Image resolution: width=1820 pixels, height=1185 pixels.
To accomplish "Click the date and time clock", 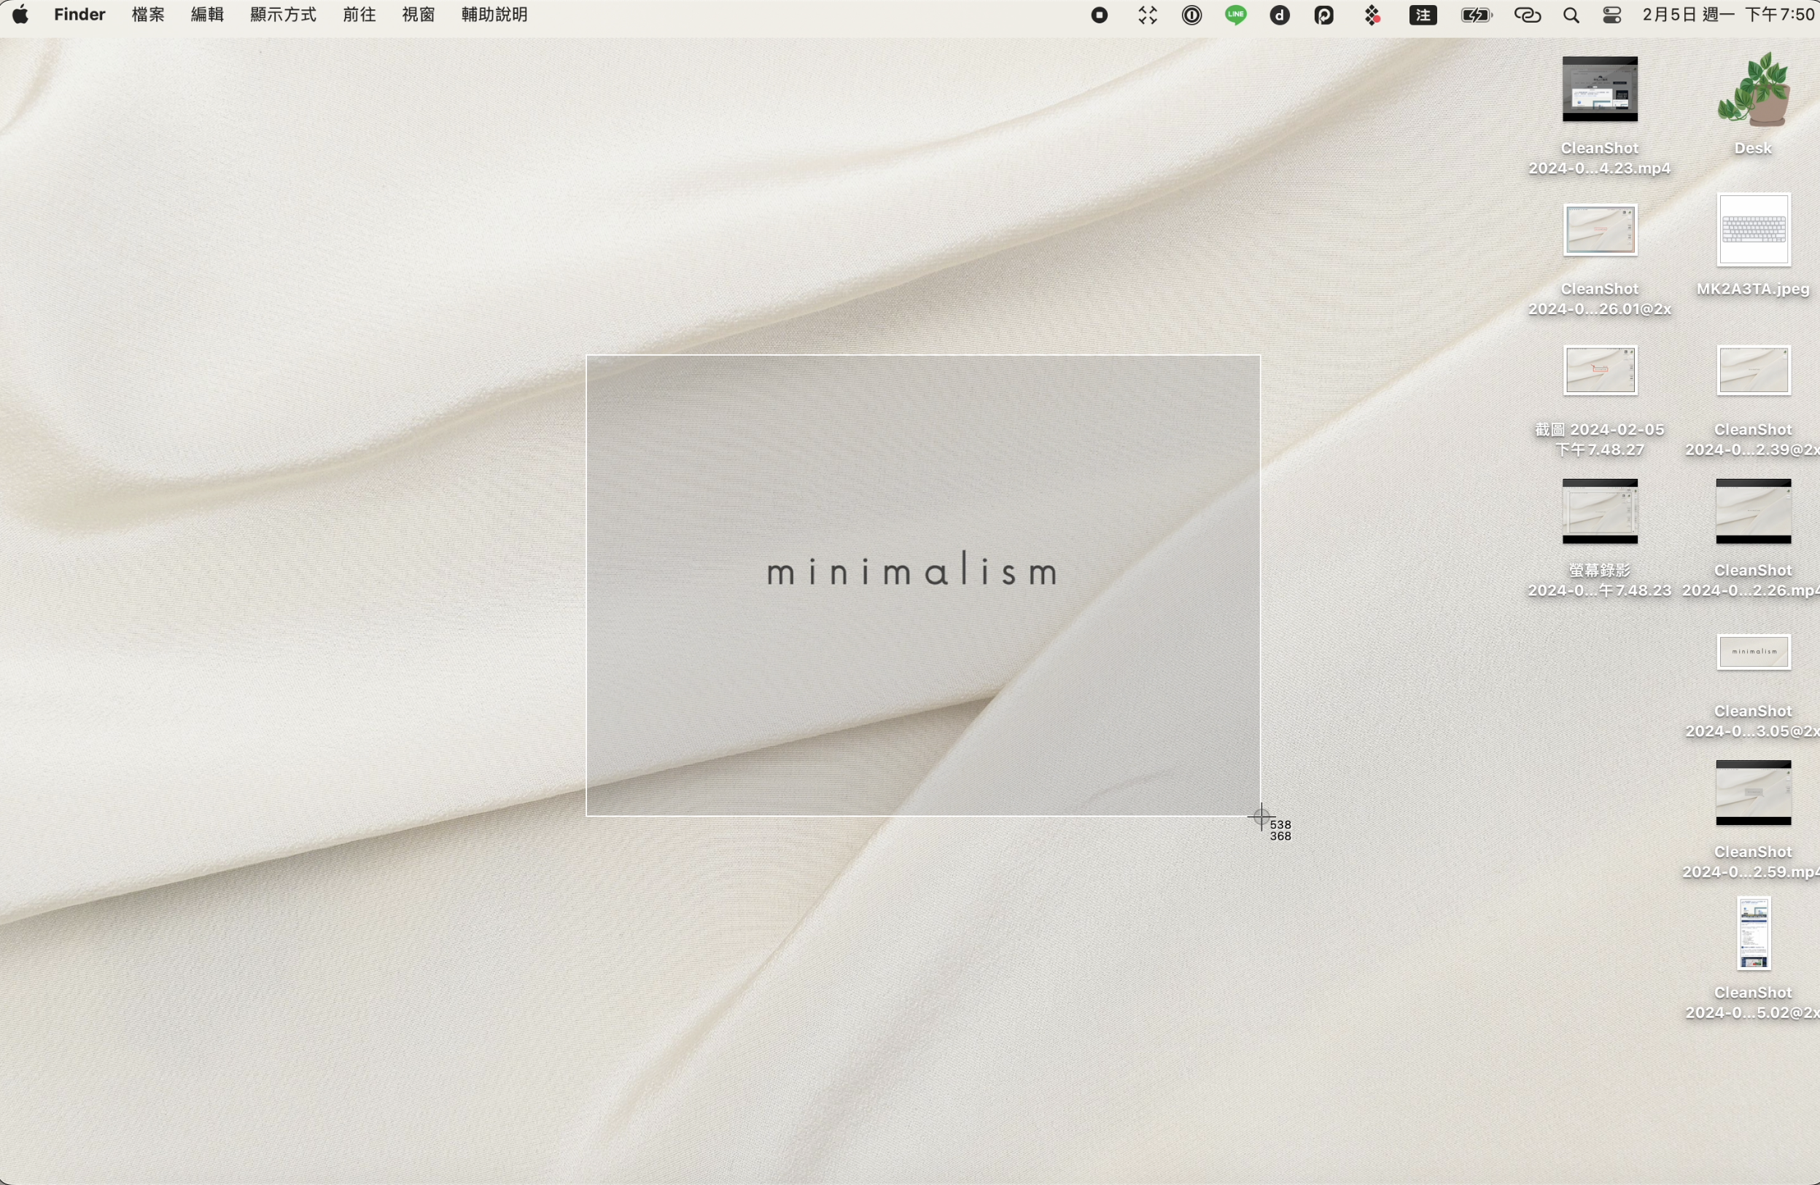I will tap(1728, 15).
